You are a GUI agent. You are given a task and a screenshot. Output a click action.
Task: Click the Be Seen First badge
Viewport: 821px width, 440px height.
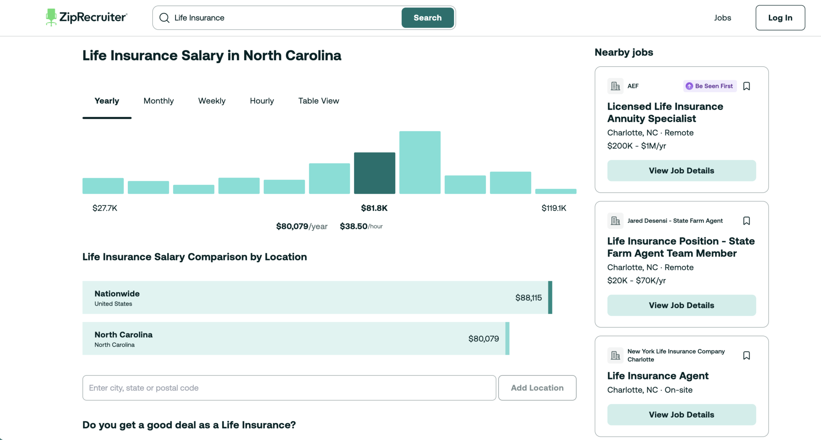tap(710, 86)
